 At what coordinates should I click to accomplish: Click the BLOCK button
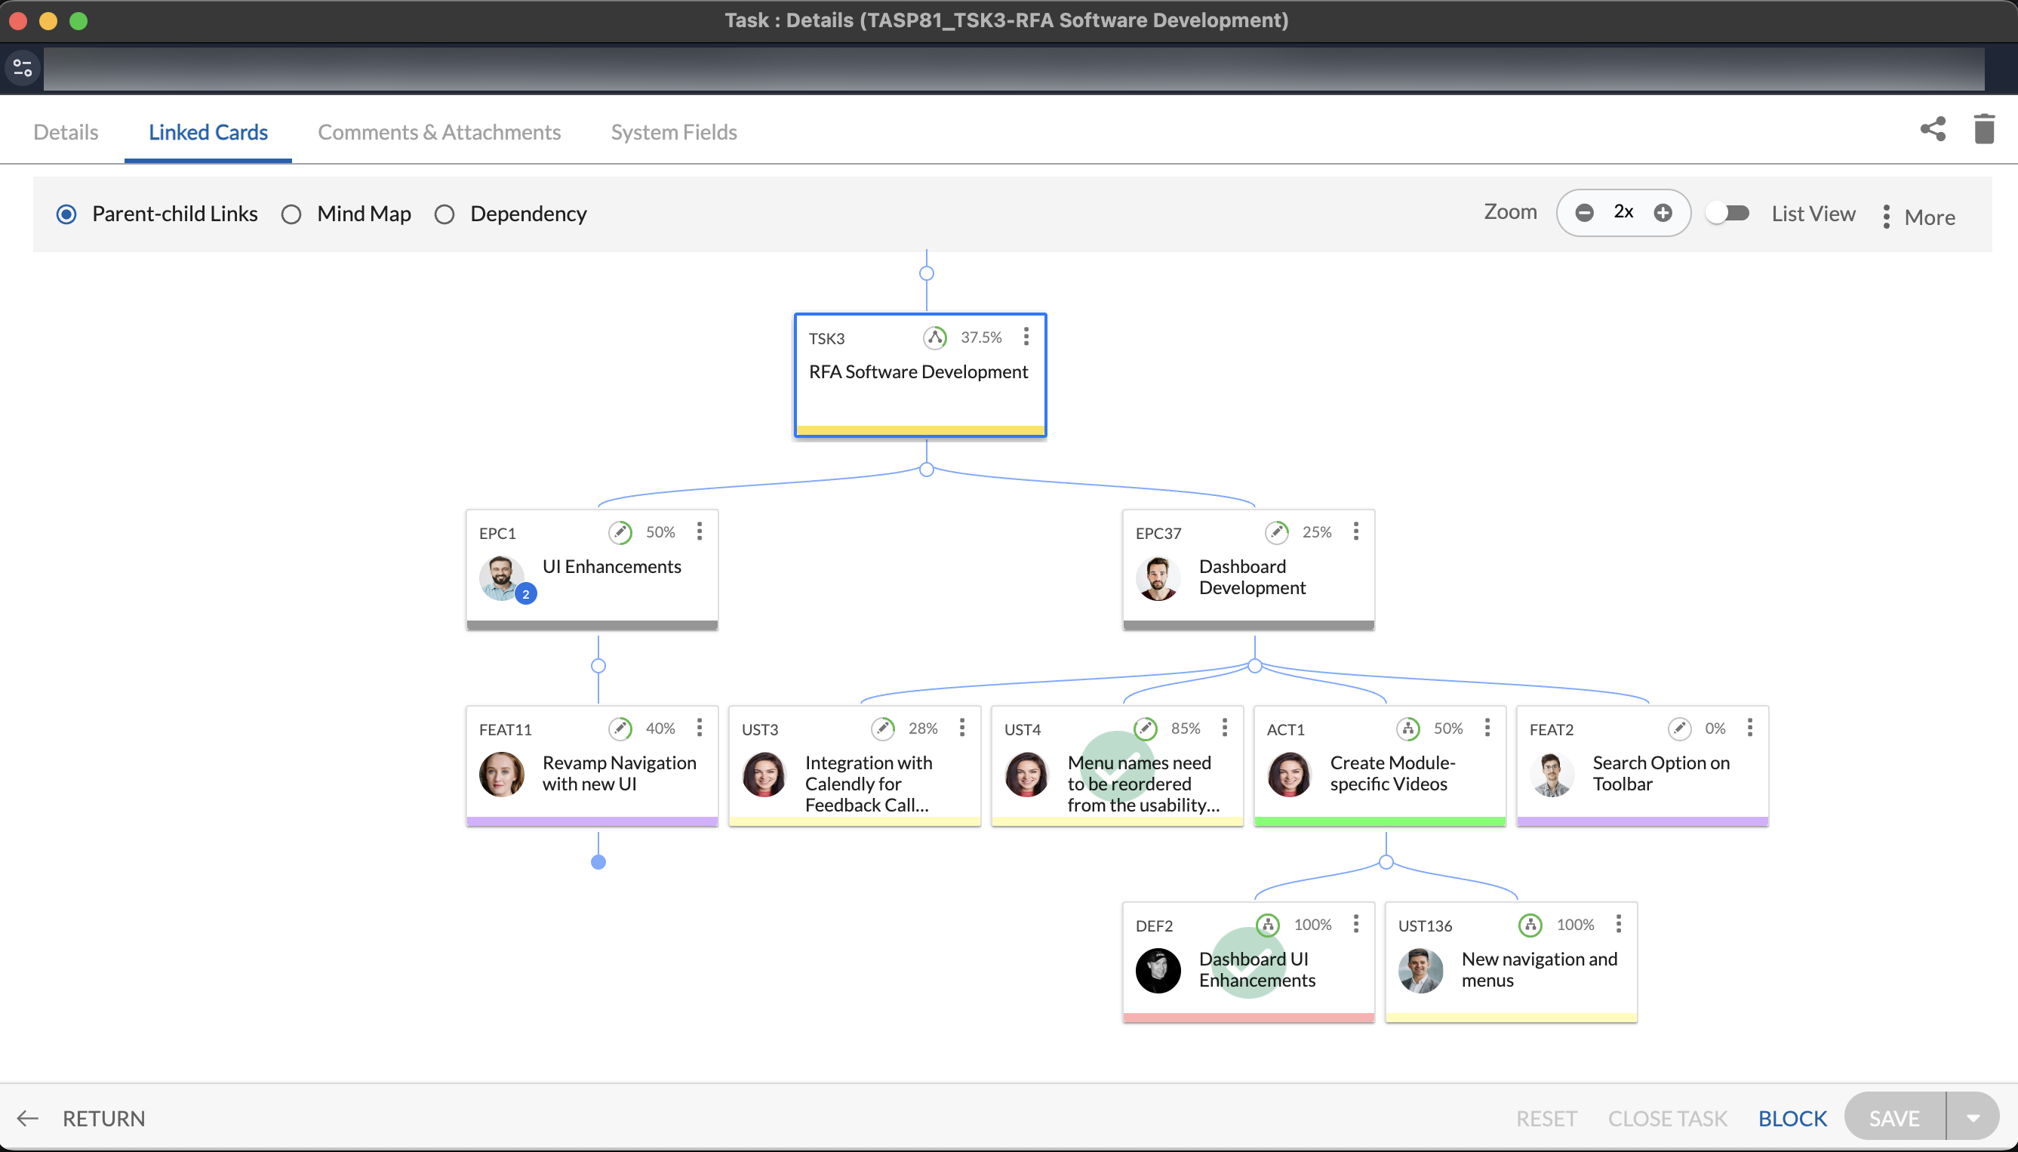(x=1792, y=1118)
